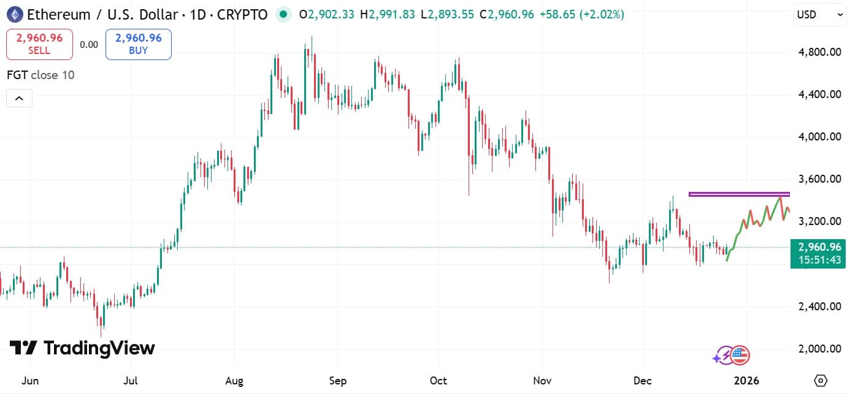Image resolution: width=850 pixels, height=401 pixels.
Task: Click the 2,960.96 price label on the axis
Action: [x=818, y=246]
